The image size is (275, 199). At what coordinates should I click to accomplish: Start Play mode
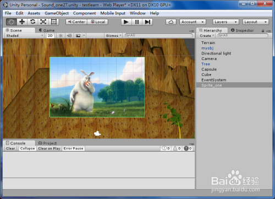pos(126,22)
